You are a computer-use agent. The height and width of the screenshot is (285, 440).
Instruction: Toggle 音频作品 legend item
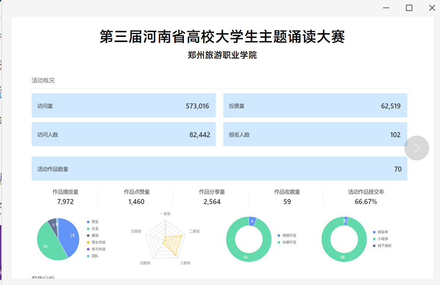[x=289, y=242]
